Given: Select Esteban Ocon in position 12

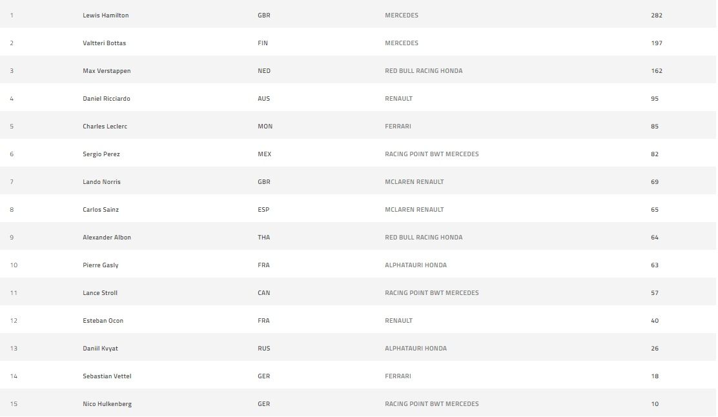Looking at the screenshot, I should point(103,321).
